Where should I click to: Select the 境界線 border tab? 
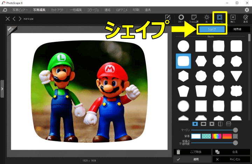pos(237,29)
